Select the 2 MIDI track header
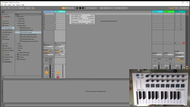 [x=60, y=12]
